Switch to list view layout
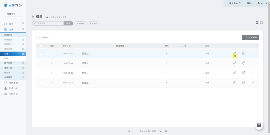Viewport: 270px width, 135px height. click(257, 23)
